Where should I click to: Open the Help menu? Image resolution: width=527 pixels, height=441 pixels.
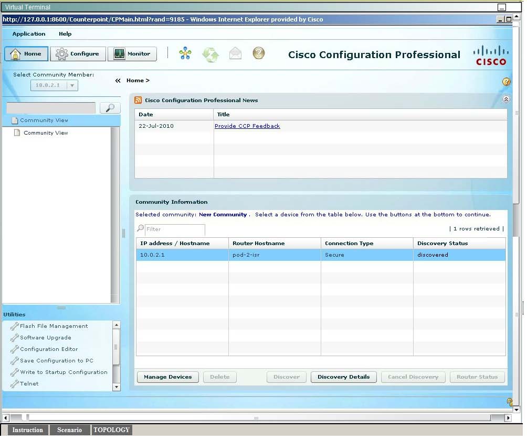coord(65,34)
